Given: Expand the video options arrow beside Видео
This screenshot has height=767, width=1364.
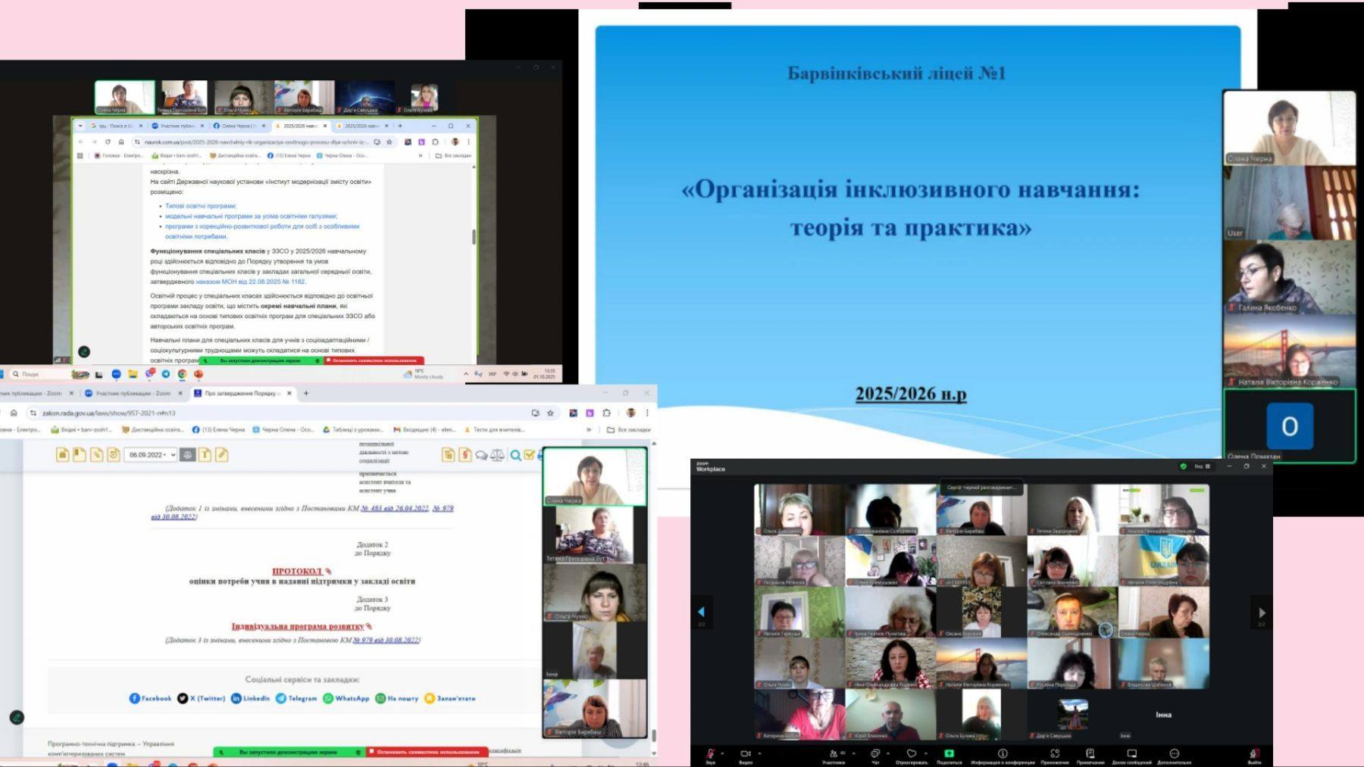Looking at the screenshot, I should click(759, 753).
